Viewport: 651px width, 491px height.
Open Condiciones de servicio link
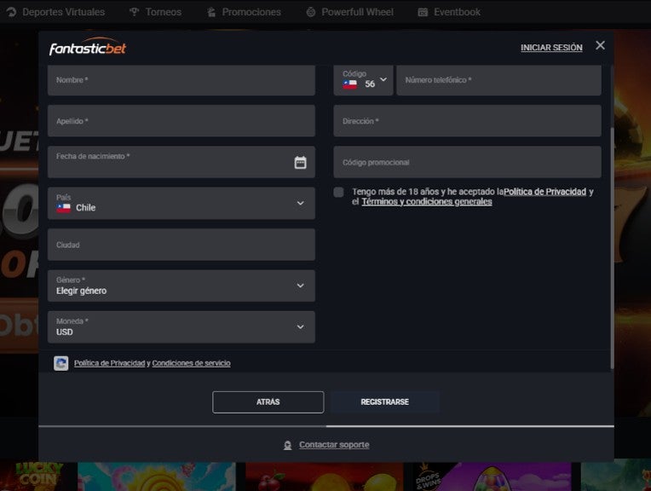point(191,363)
